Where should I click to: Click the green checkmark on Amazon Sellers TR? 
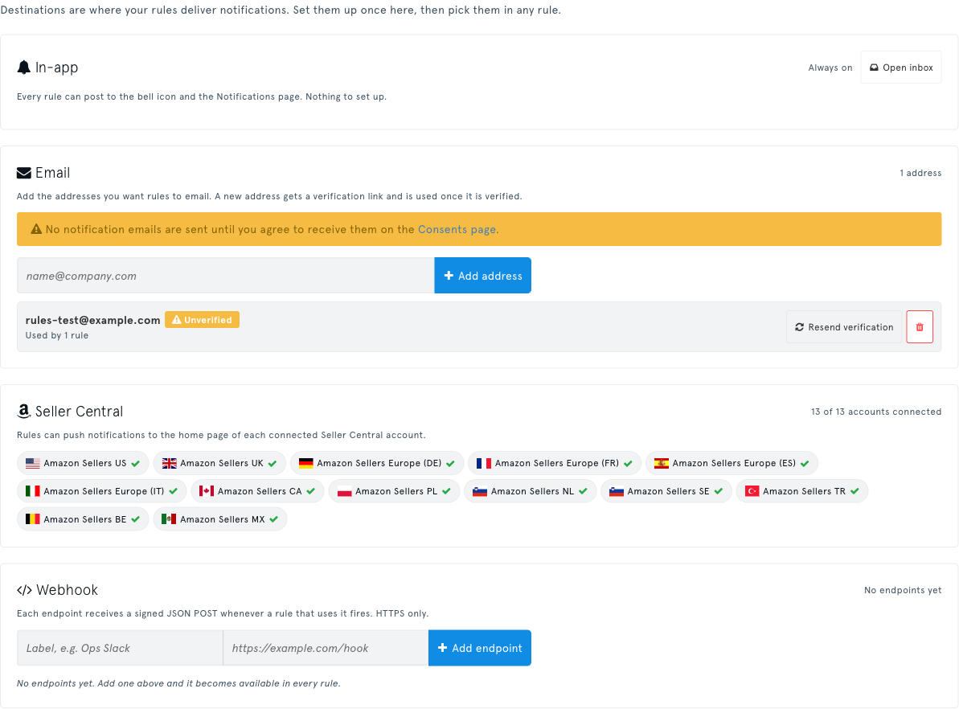click(854, 491)
